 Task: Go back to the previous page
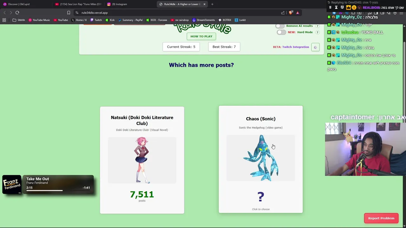[x=4, y=13]
